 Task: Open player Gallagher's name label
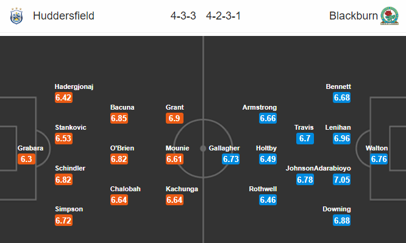tap(224, 148)
